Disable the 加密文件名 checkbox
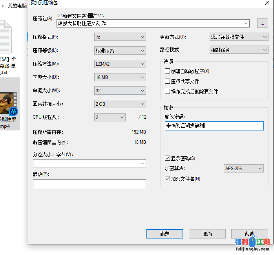The height and width of the screenshot is (255, 274). click(x=168, y=179)
